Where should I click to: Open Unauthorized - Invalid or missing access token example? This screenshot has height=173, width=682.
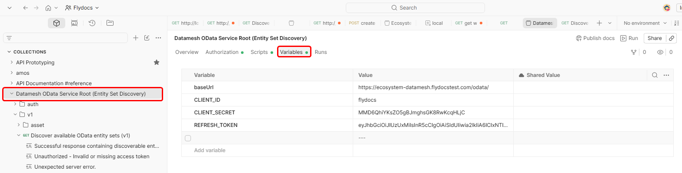[x=92, y=156]
